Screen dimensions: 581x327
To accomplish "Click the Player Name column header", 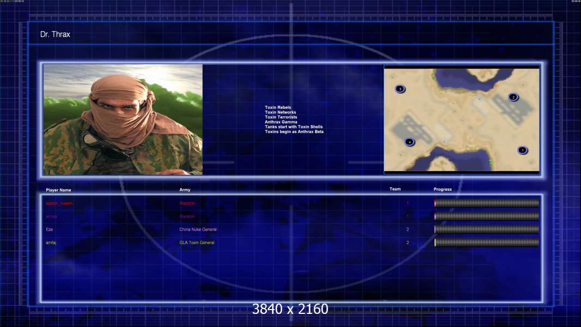I will [58, 190].
